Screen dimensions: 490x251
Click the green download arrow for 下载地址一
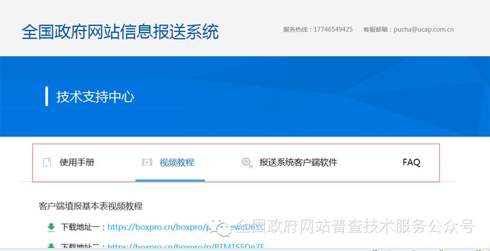(x=51, y=227)
